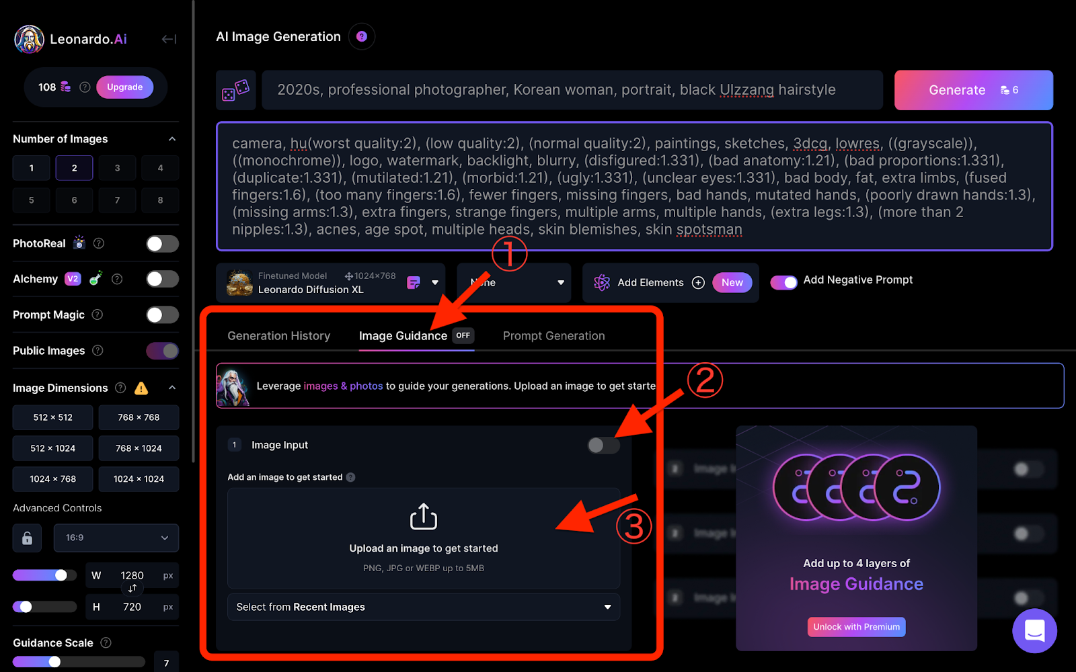Open the 16:9 aspect ratio dropdown
This screenshot has height=672, width=1076.
click(x=116, y=538)
